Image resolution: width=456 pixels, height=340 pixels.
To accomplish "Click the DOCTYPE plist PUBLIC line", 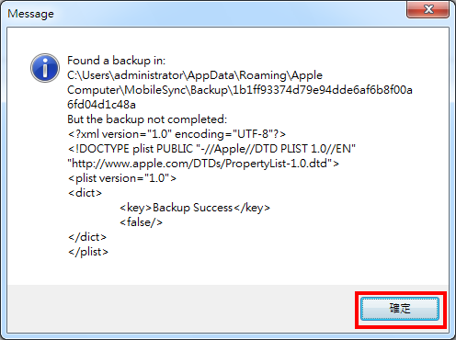I will (x=211, y=149).
